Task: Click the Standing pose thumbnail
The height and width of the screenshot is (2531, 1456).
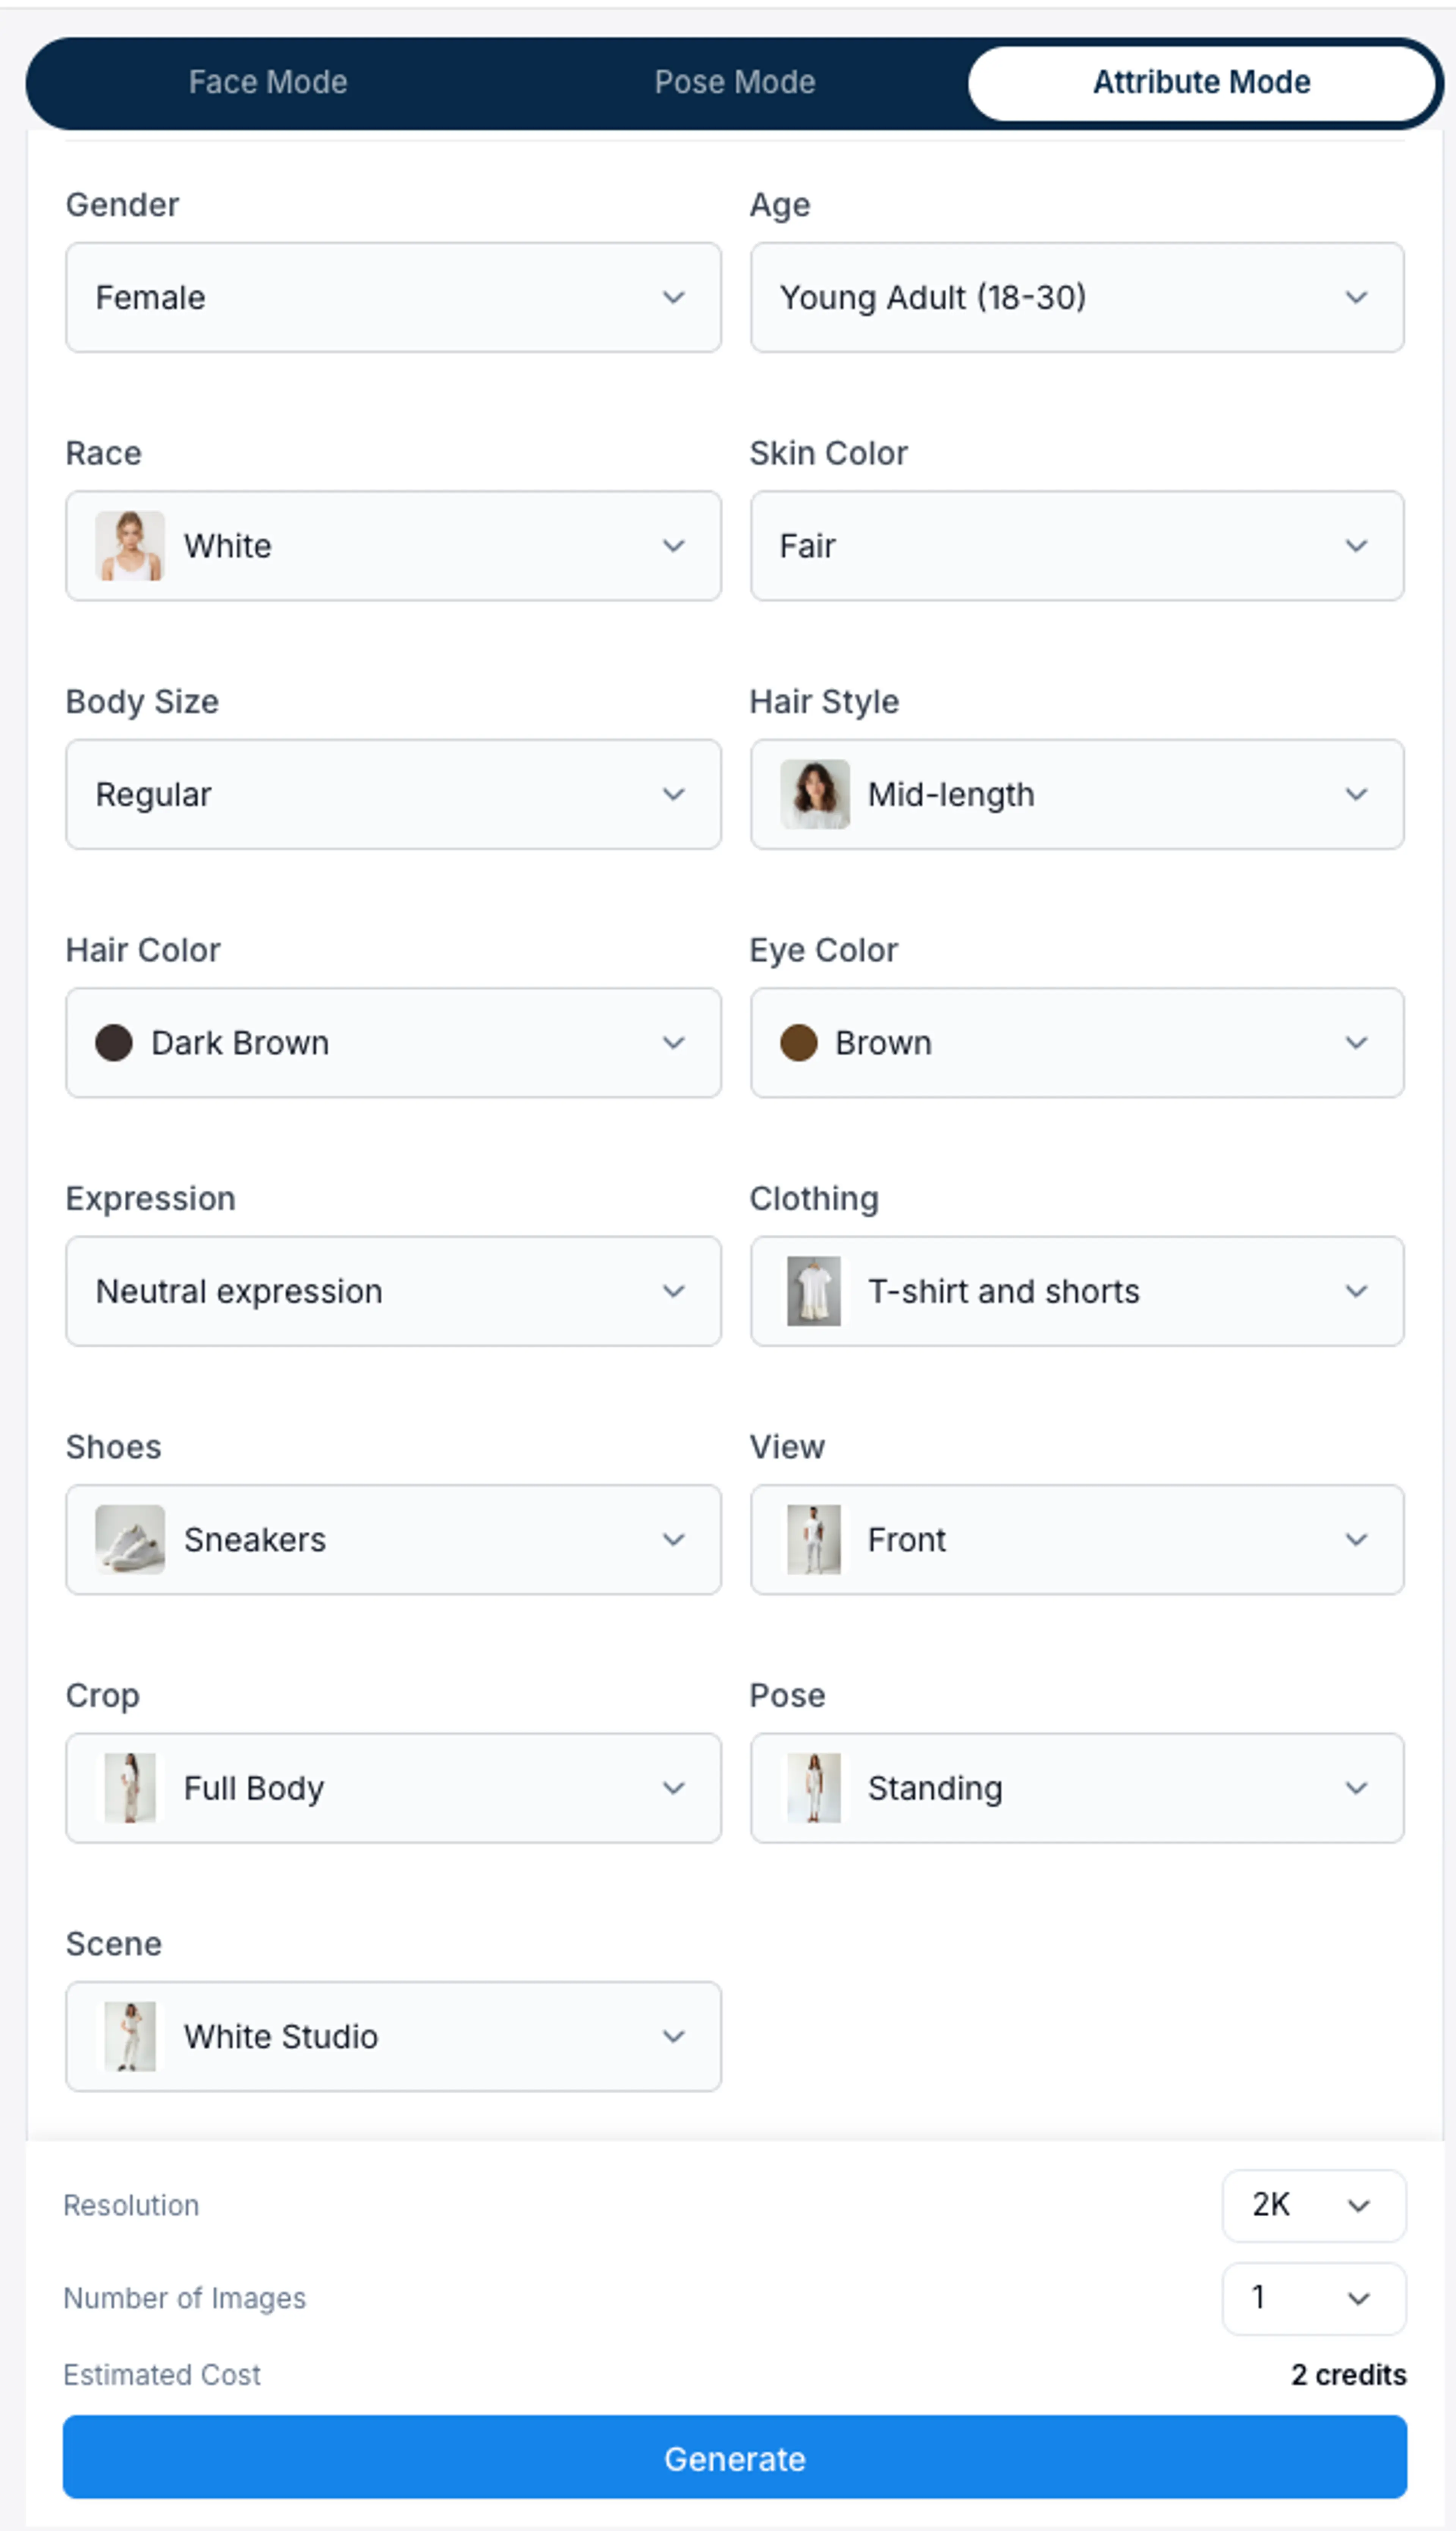Action: 814,1787
